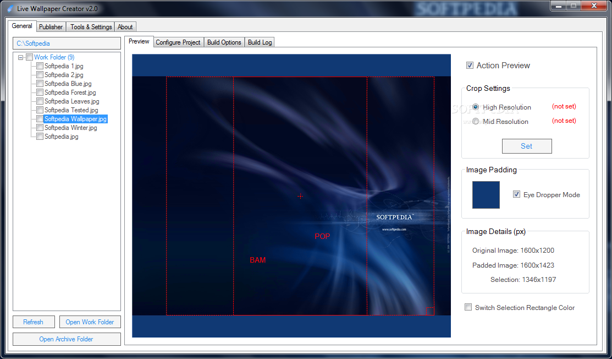Select the Softpedia 1.jpg file name
Screen dimensions: 612x359
64,66
